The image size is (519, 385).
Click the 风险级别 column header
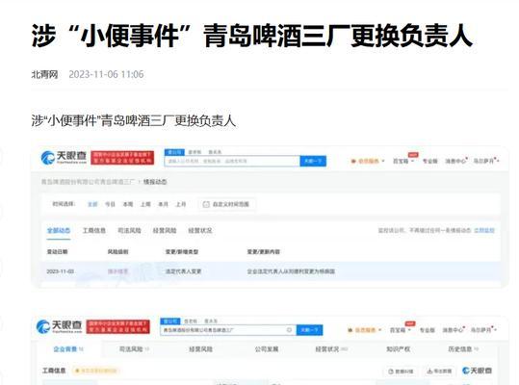pos(117,252)
